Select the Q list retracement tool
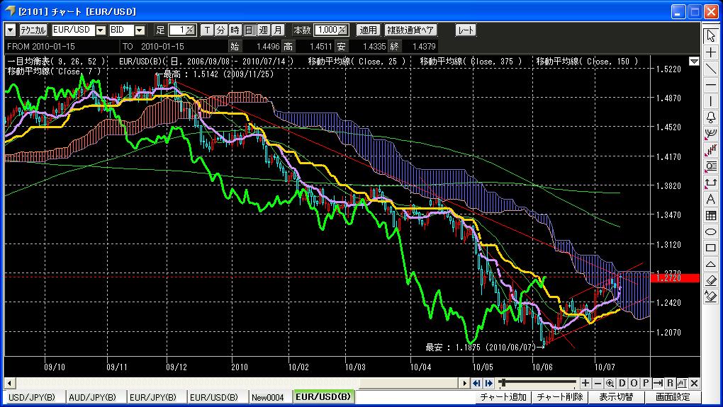This screenshot has width=723, height=407. pyautogui.click(x=710, y=166)
